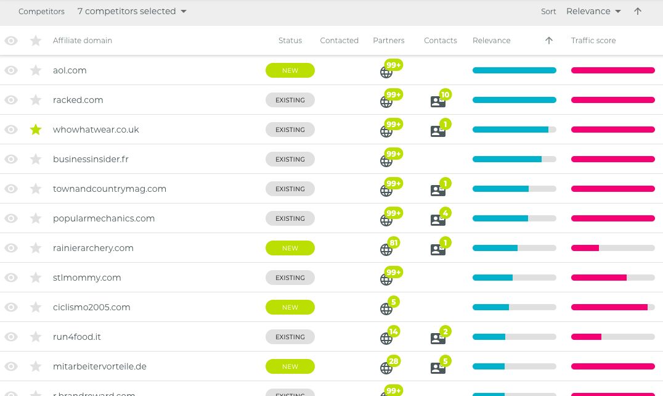Unstar the whowhatwear.co.uk favorite star

pyautogui.click(x=36, y=130)
